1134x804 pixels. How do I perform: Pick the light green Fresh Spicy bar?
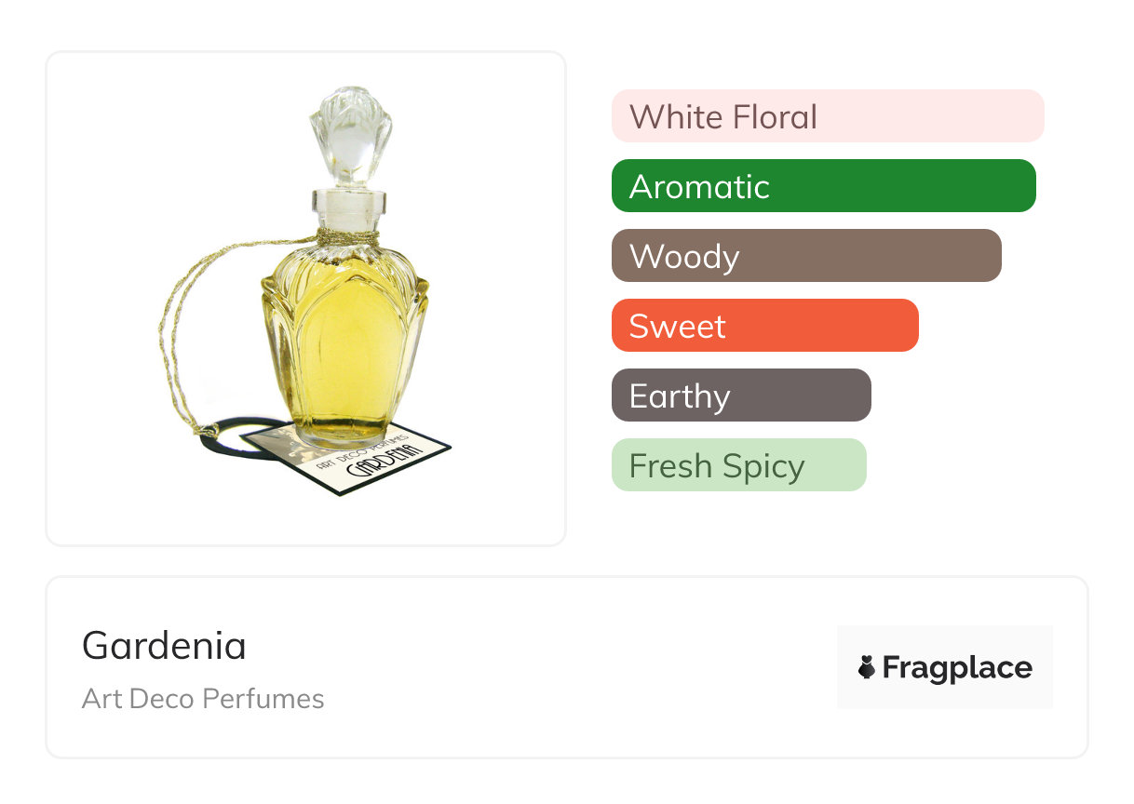coord(738,465)
